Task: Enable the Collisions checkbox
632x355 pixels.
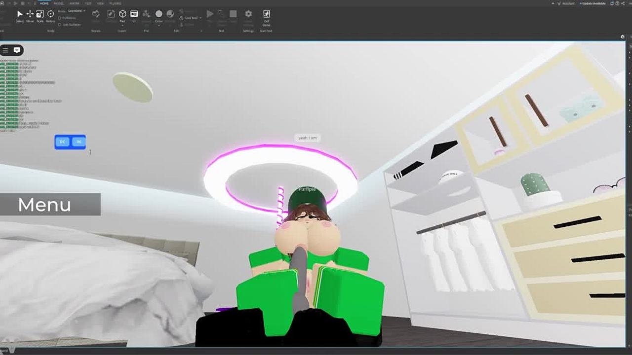Action: click(60, 18)
